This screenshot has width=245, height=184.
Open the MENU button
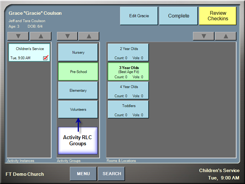click(83, 174)
